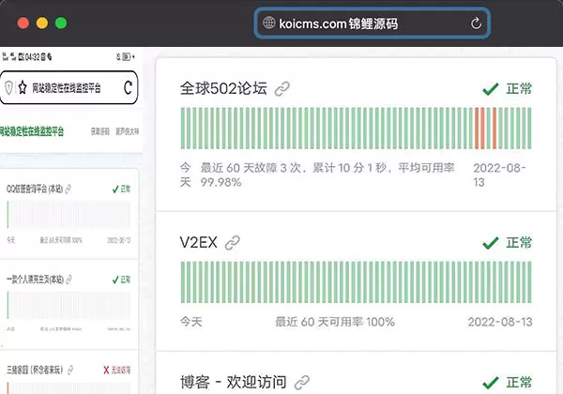563x394 pixels.
Task: Tap the 三维家园 mobile card title
Action: click(35, 370)
